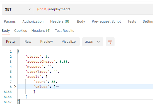The image size is (153, 104).
Task: Switch to the Authorization tab
Action: coord(33,21)
